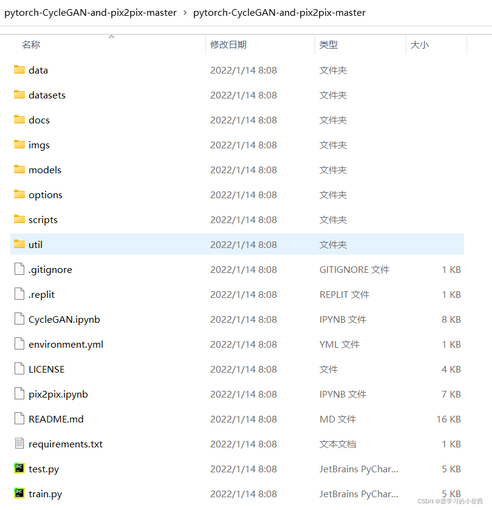Select the util folder icon
This screenshot has height=510, width=492.
click(x=19, y=244)
